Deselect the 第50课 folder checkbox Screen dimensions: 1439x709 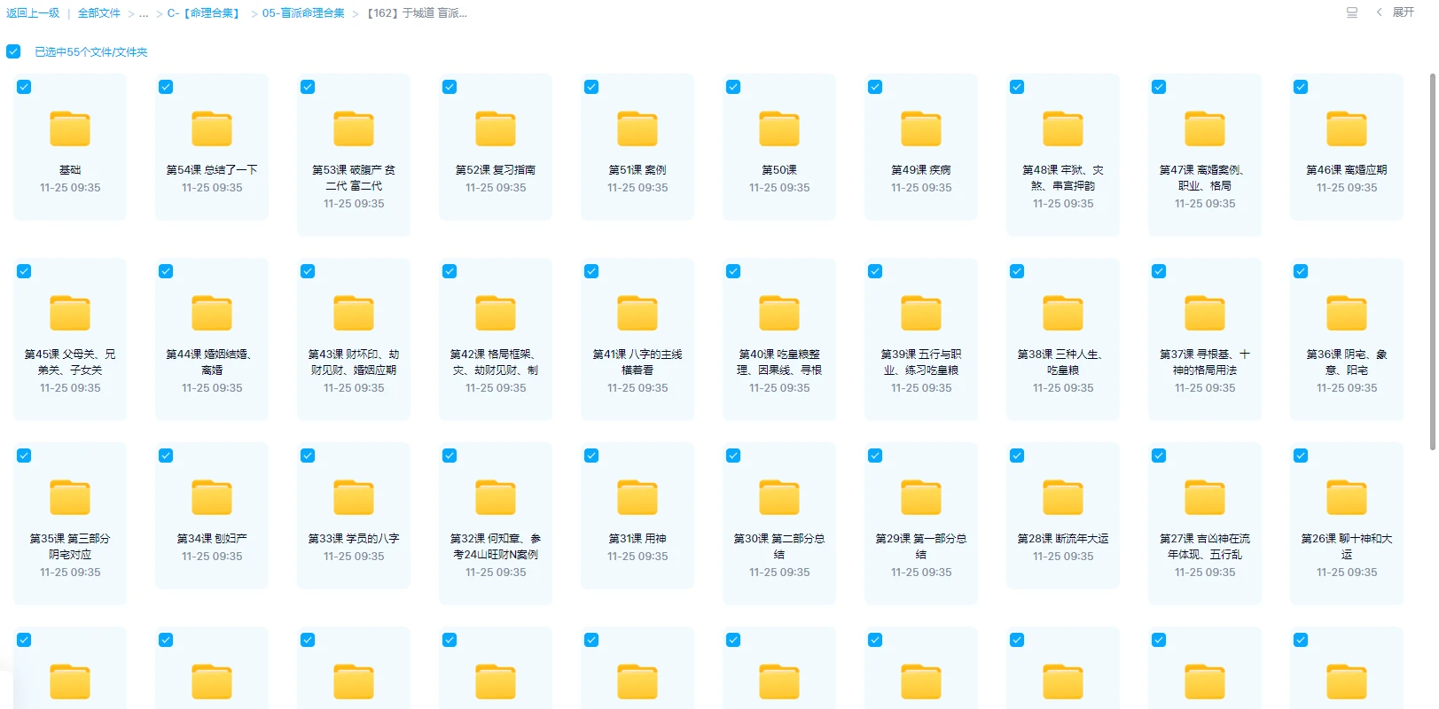click(x=733, y=87)
